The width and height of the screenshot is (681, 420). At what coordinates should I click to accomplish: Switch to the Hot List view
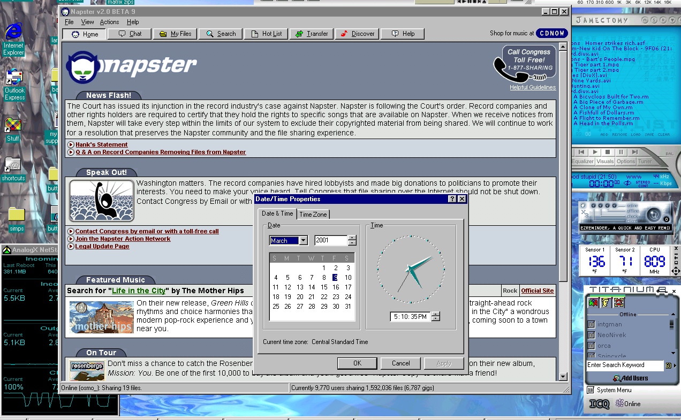267,34
